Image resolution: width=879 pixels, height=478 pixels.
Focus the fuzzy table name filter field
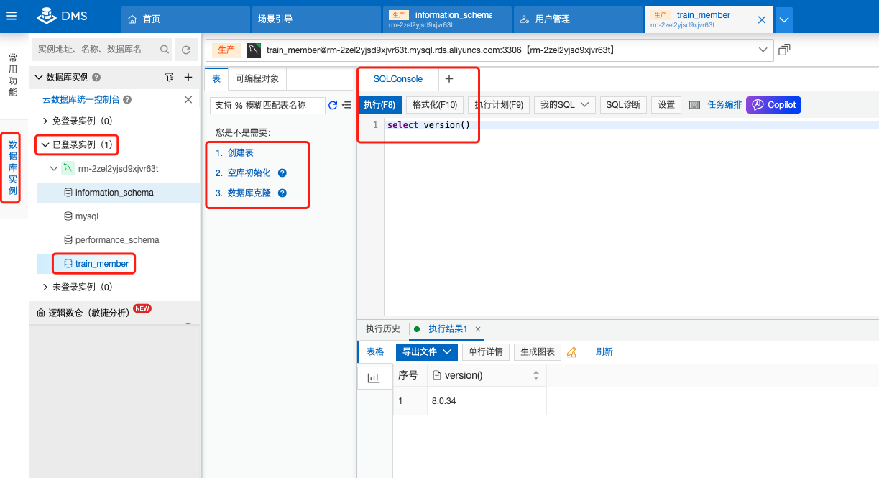267,105
